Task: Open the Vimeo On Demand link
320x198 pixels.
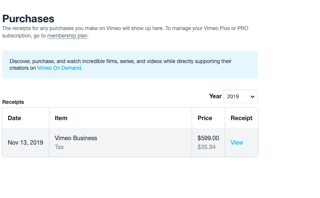Action: (x=59, y=68)
